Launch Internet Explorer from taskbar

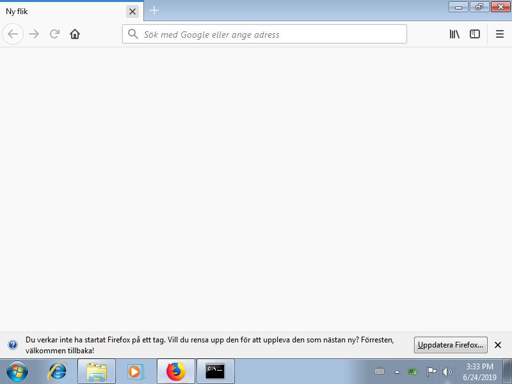[57, 372]
